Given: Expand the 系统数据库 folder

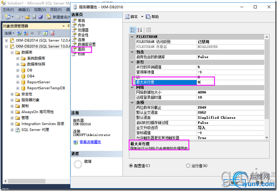Looking at the screenshot, I should coord(18,58).
